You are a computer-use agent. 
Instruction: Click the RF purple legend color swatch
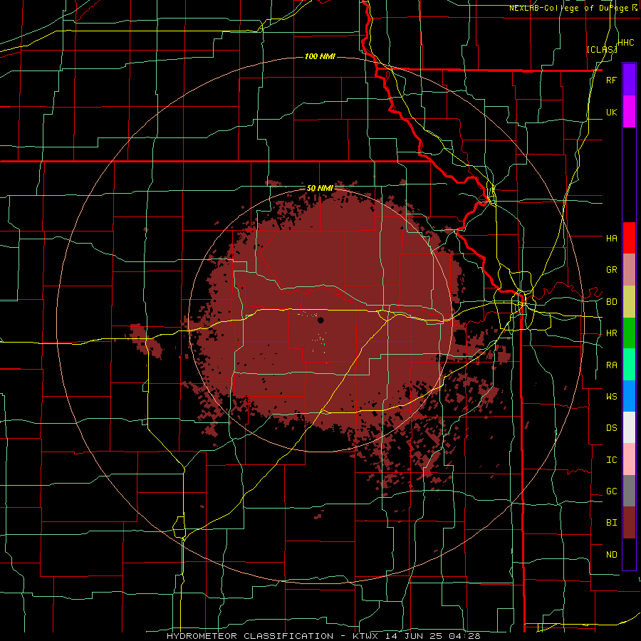pos(629,80)
